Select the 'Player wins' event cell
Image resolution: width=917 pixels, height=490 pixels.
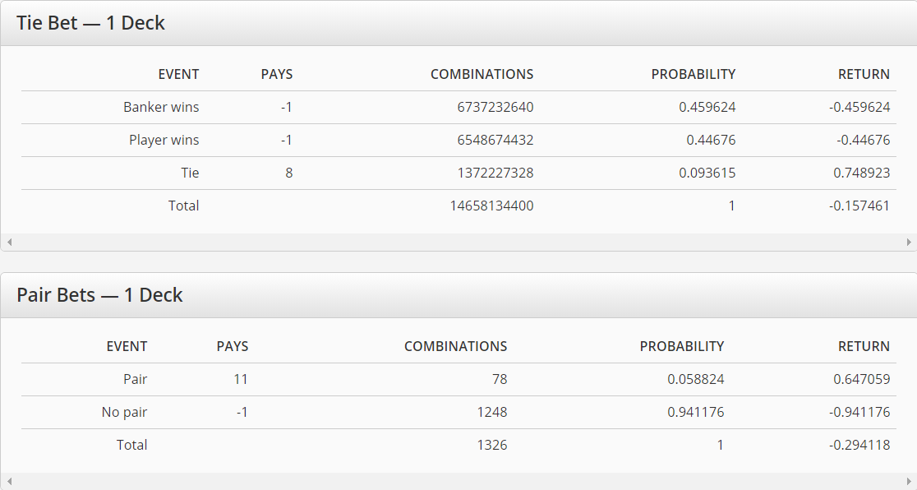coord(164,140)
